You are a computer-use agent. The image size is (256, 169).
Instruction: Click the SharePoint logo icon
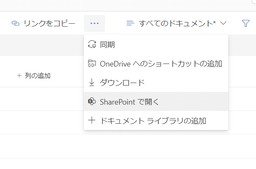(x=92, y=102)
